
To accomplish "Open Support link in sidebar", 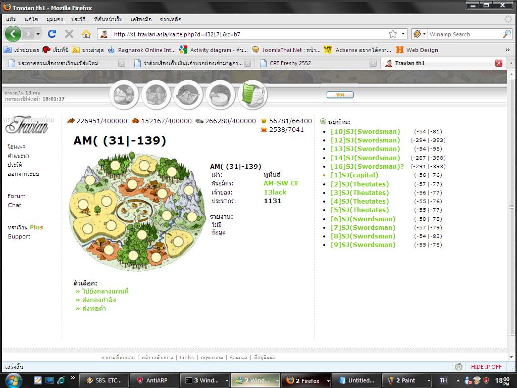I will (19, 236).
